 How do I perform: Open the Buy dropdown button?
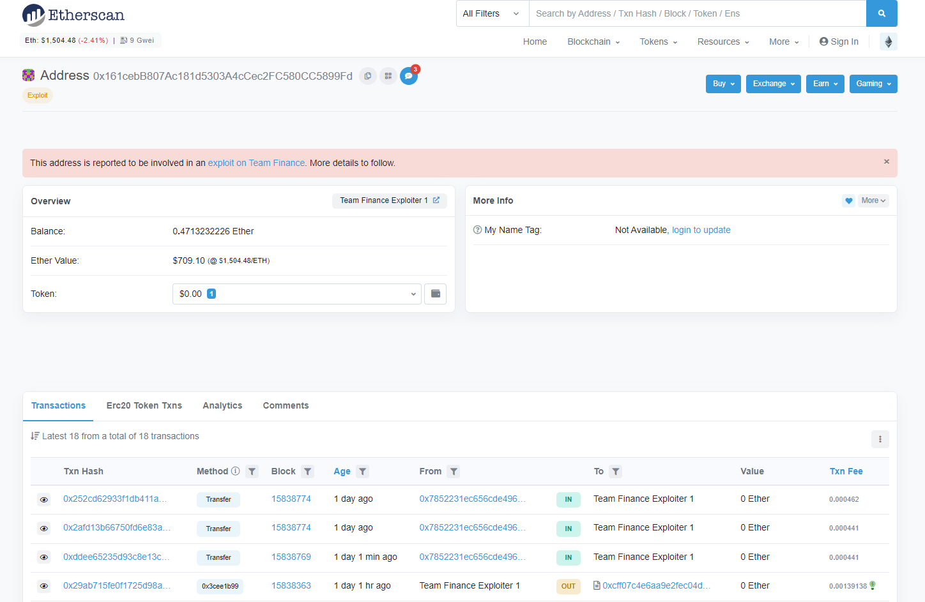point(723,84)
